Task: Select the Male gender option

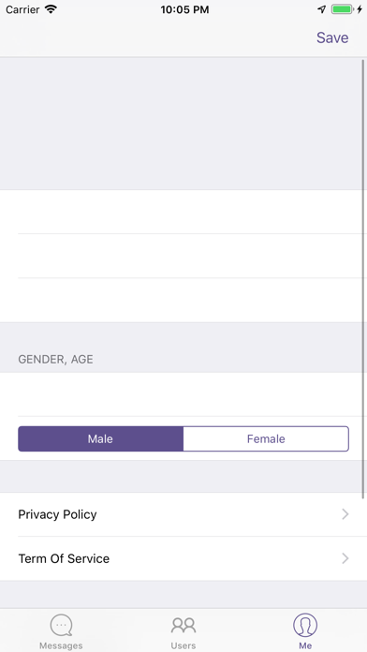Action: [100, 438]
